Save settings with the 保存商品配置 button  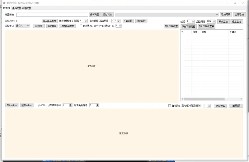coord(68,26)
